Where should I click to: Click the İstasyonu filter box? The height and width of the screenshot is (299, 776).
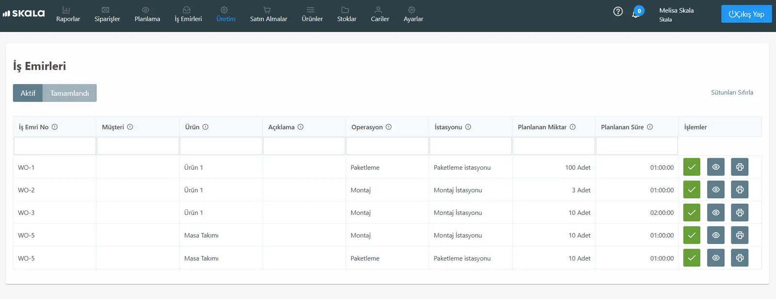(470, 146)
